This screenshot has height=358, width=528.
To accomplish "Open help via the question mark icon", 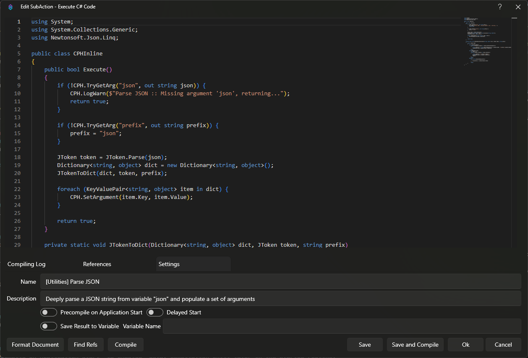I will [x=499, y=7].
